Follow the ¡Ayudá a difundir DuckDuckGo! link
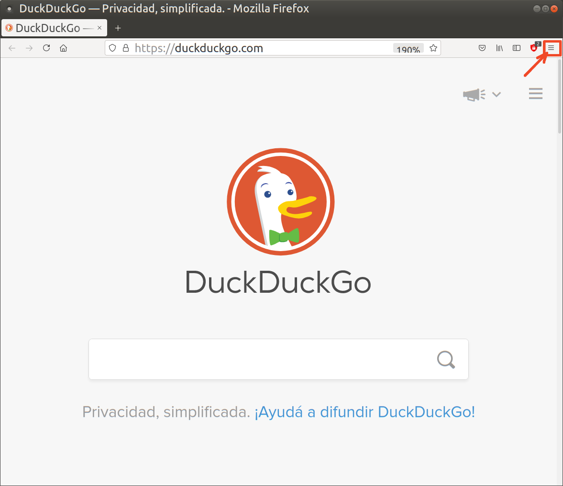The height and width of the screenshot is (486, 563). [x=365, y=412]
